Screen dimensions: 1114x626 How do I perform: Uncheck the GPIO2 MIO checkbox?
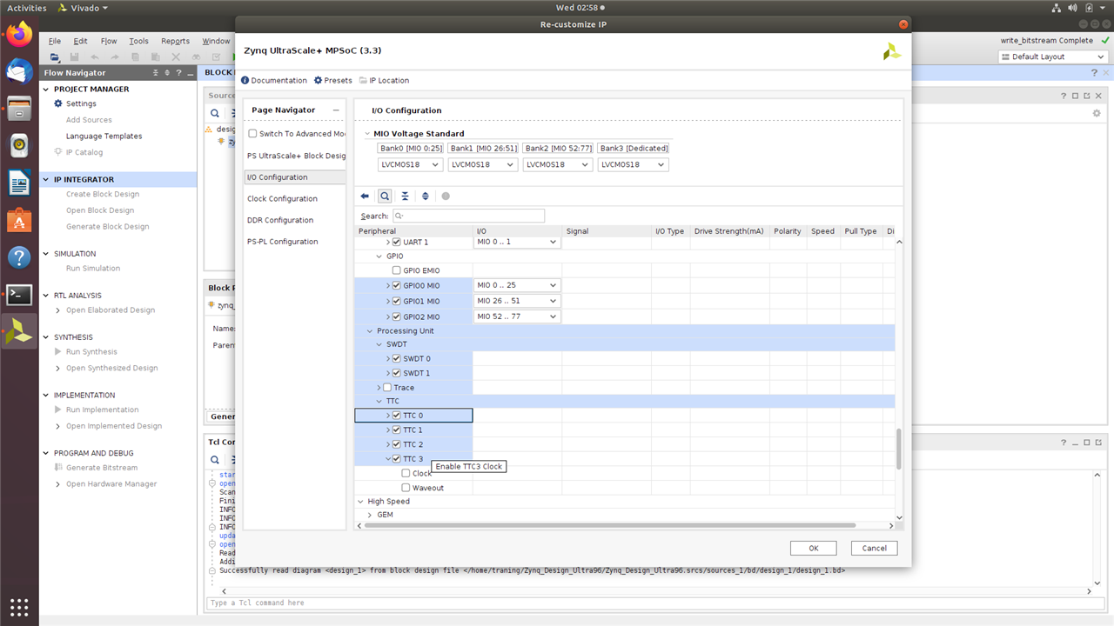[397, 316]
